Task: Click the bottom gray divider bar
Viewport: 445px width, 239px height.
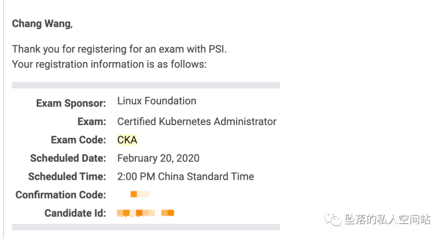Action: pyautogui.click(x=146, y=227)
